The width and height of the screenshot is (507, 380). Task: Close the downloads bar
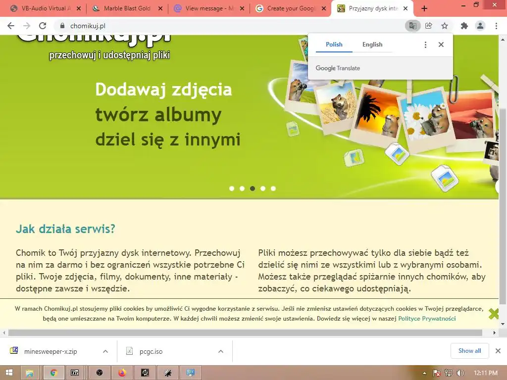point(498,351)
